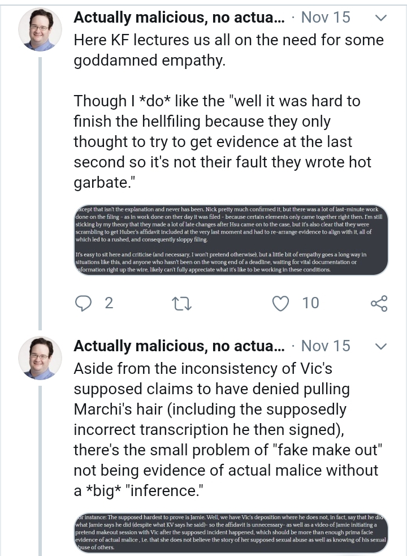Select thread line below second avatar
Screen dimensions: 407x556
[x=40, y=471]
